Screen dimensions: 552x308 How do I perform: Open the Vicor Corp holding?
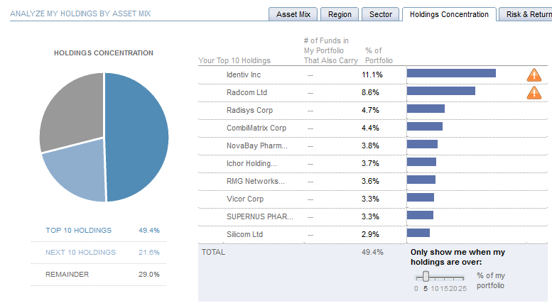(245, 199)
